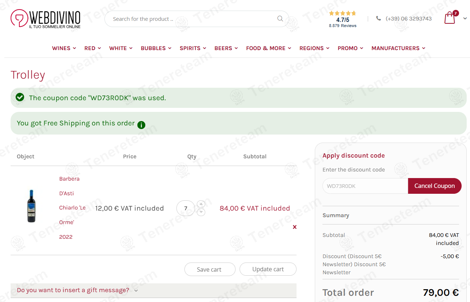Image resolution: width=470 pixels, height=302 pixels.
Task: Open the RED menu
Action: pos(93,48)
